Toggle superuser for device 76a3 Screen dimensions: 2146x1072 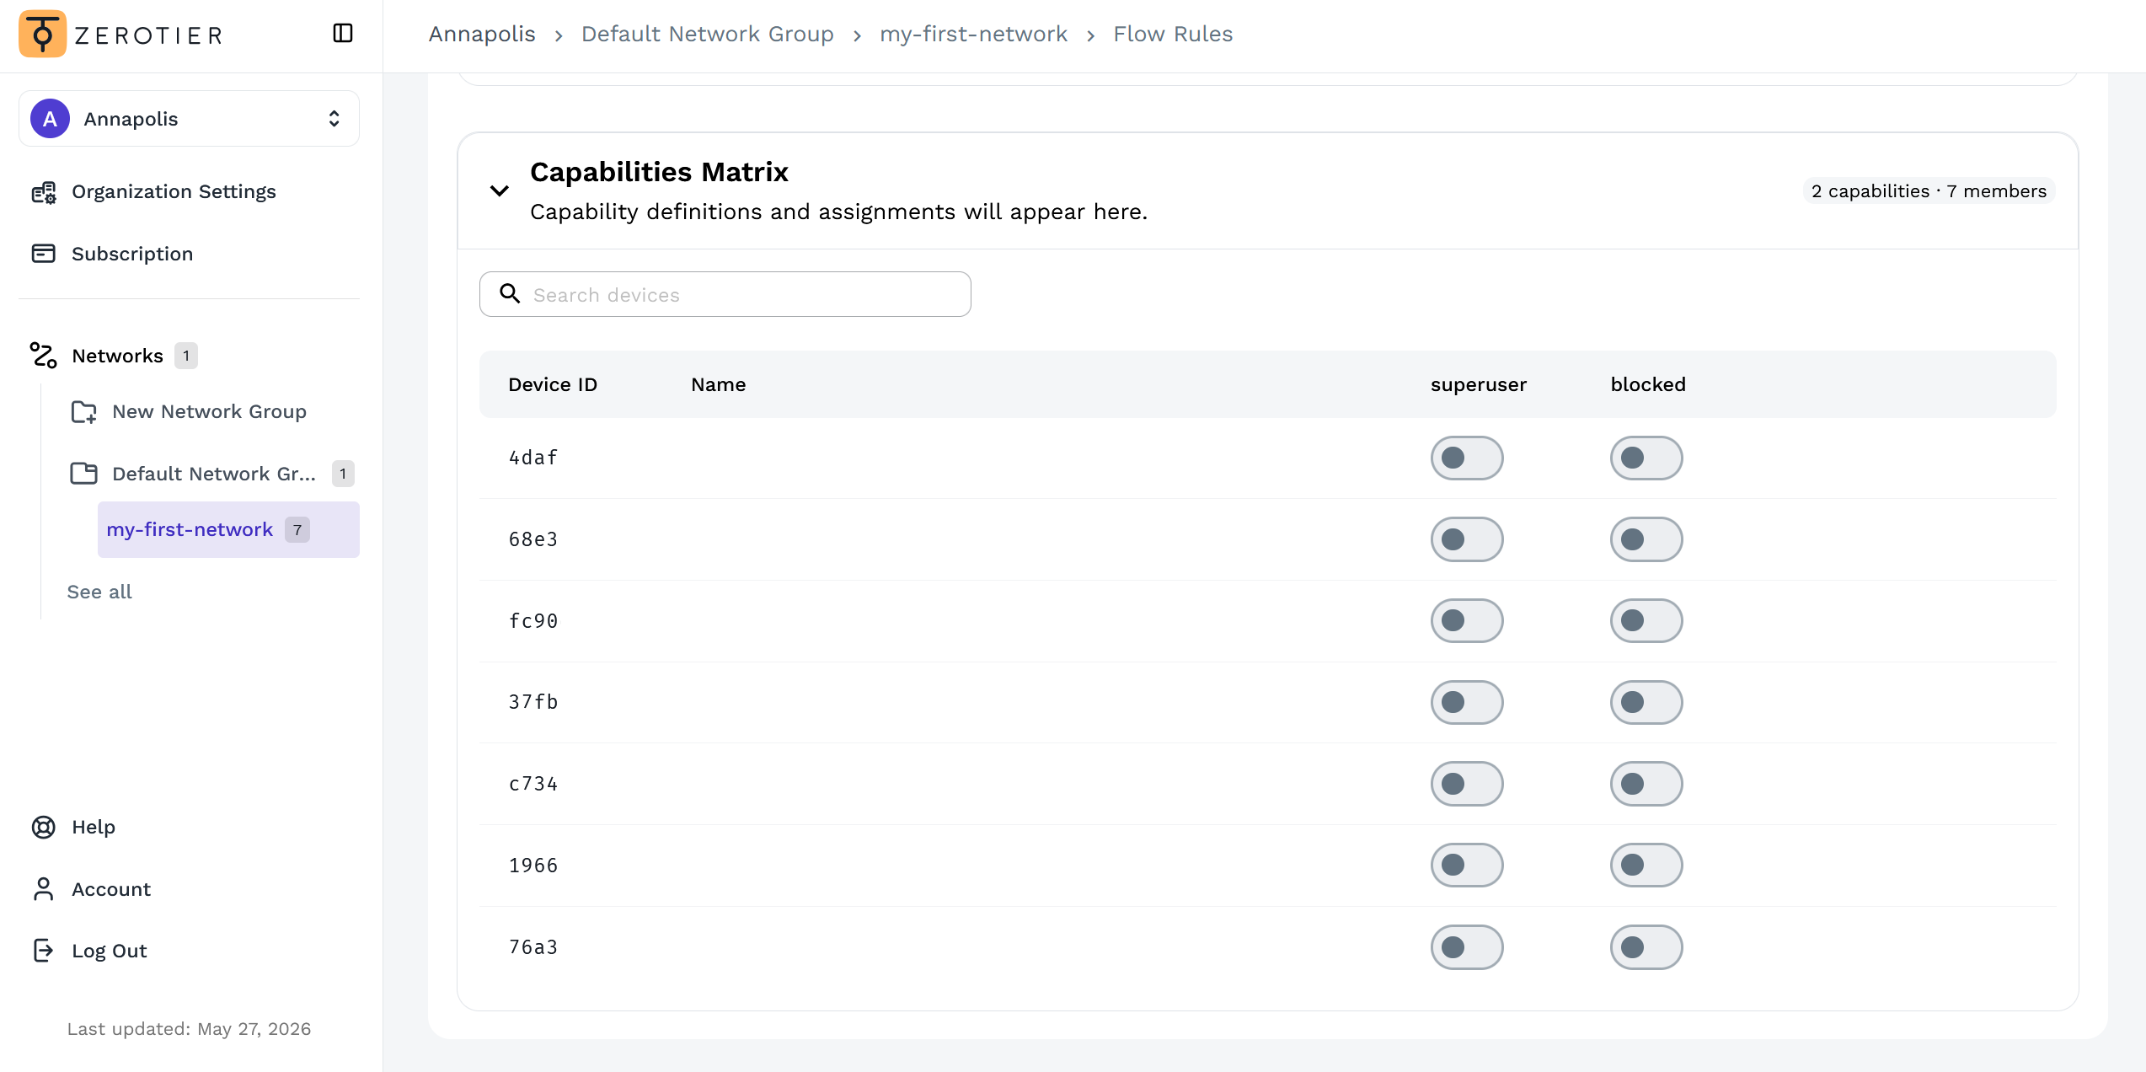pos(1467,947)
